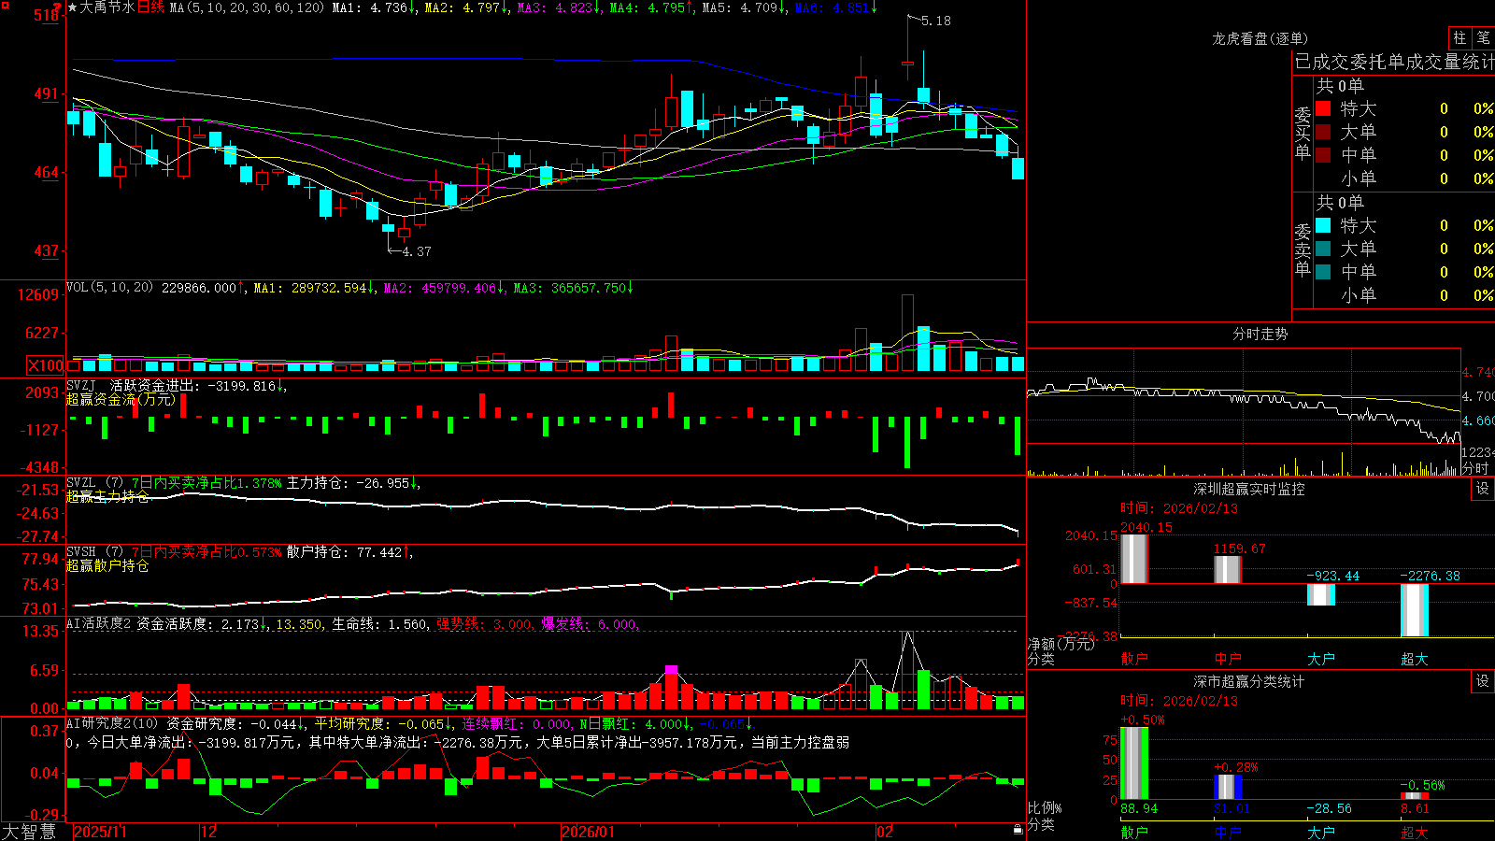Click the magenta MA3: 4.823 value
The width and height of the screenshot is (1495, 841).
559,7
